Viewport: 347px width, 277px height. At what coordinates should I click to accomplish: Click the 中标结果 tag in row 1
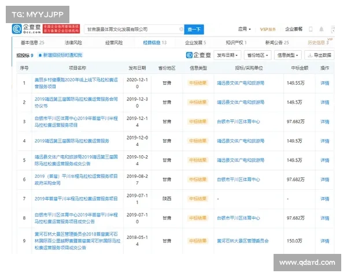[198, 83]
